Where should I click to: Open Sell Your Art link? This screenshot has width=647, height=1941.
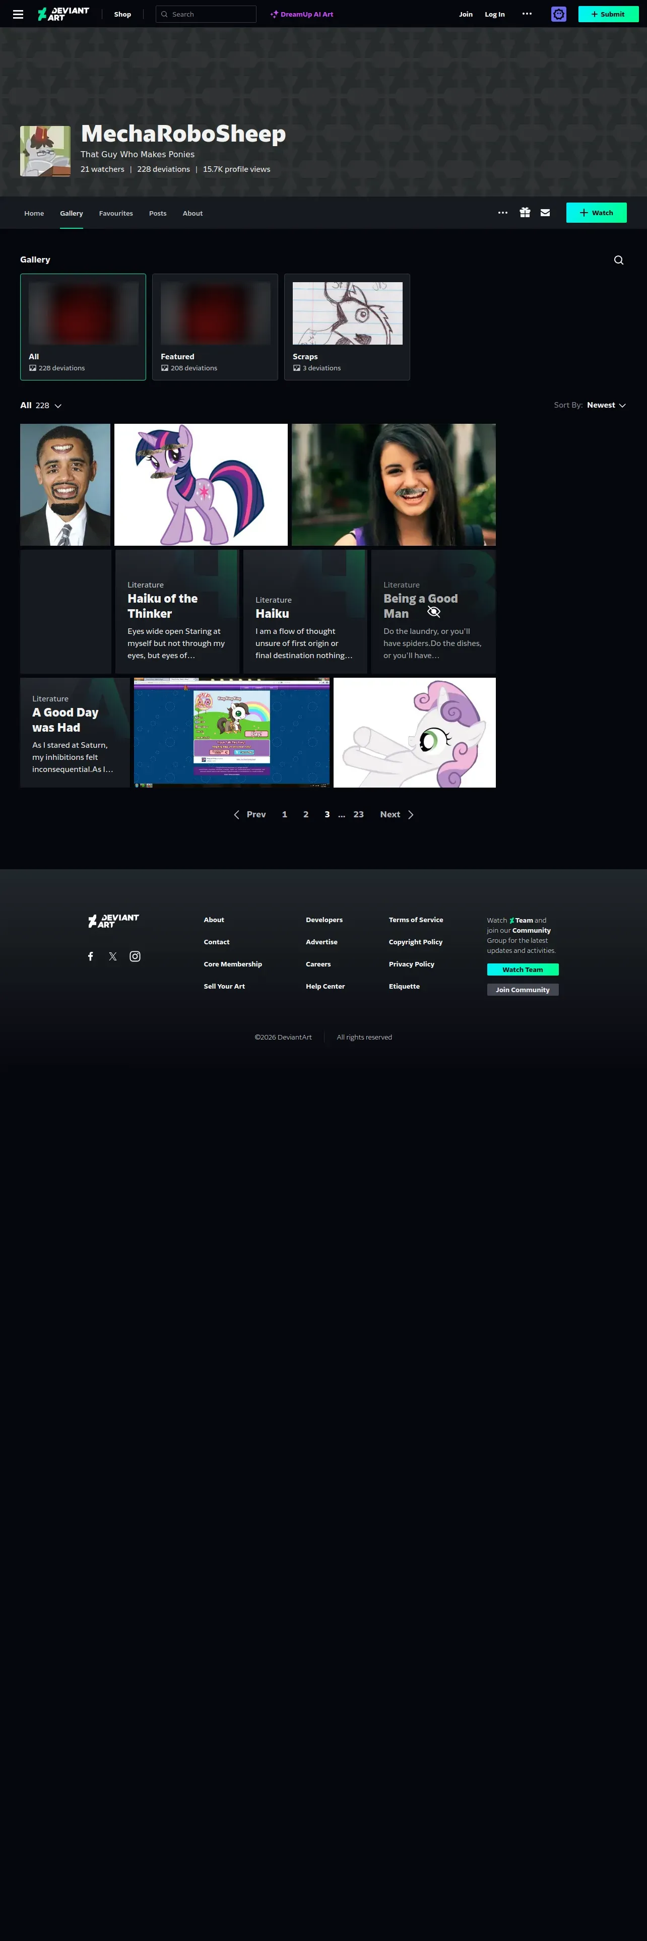[224, 986]
